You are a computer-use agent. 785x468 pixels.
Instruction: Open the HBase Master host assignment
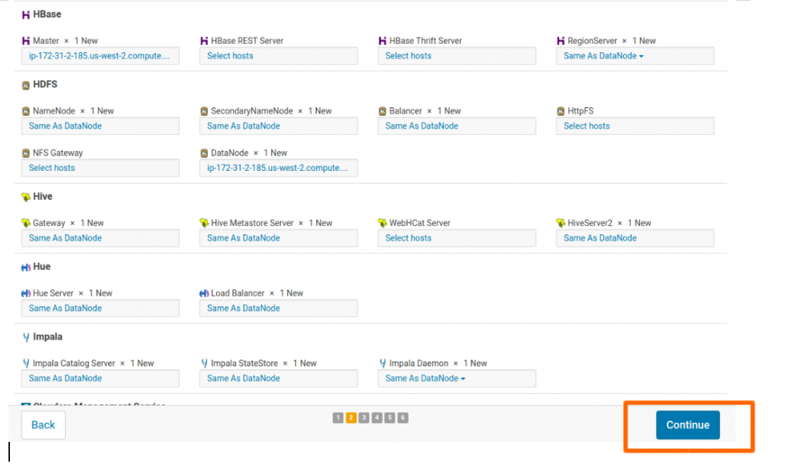tap(100, 56)
